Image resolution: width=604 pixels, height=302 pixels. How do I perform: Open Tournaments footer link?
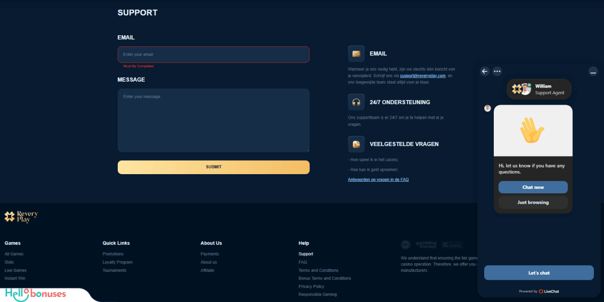(114, 270)
